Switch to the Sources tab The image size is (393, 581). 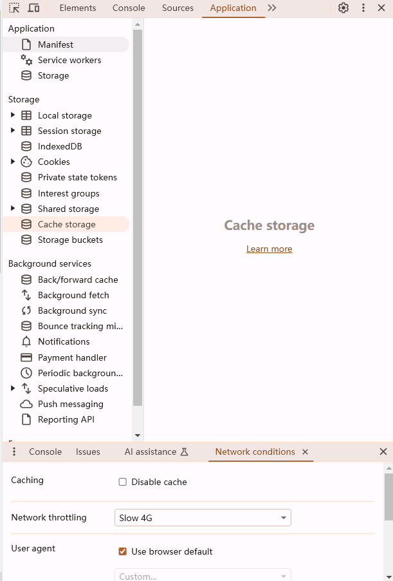click(178, 8)
